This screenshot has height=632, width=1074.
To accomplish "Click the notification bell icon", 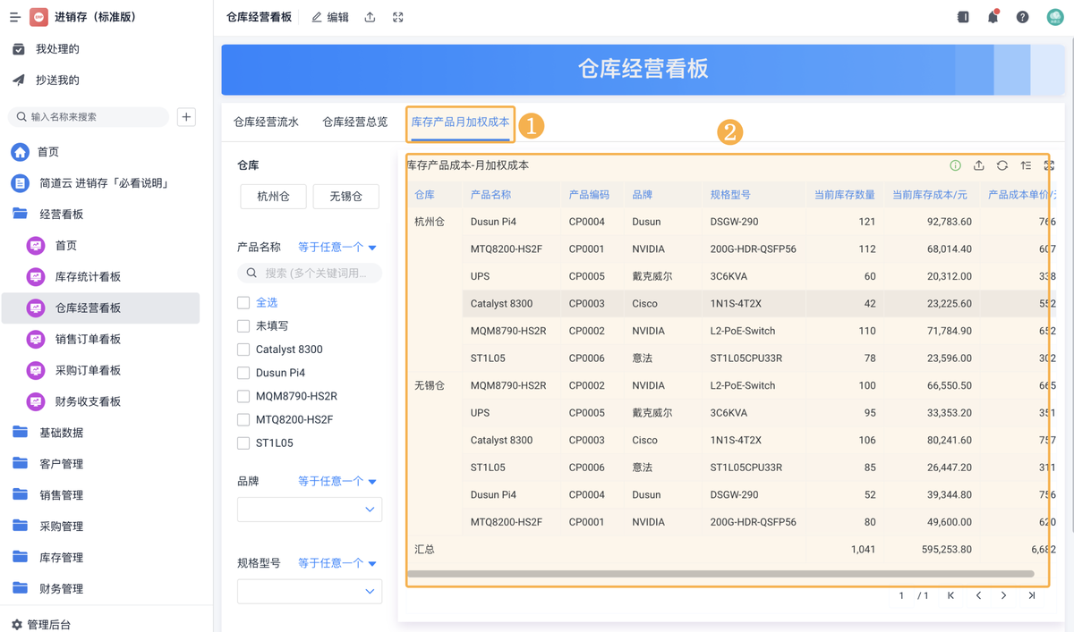I will point(993,17).
